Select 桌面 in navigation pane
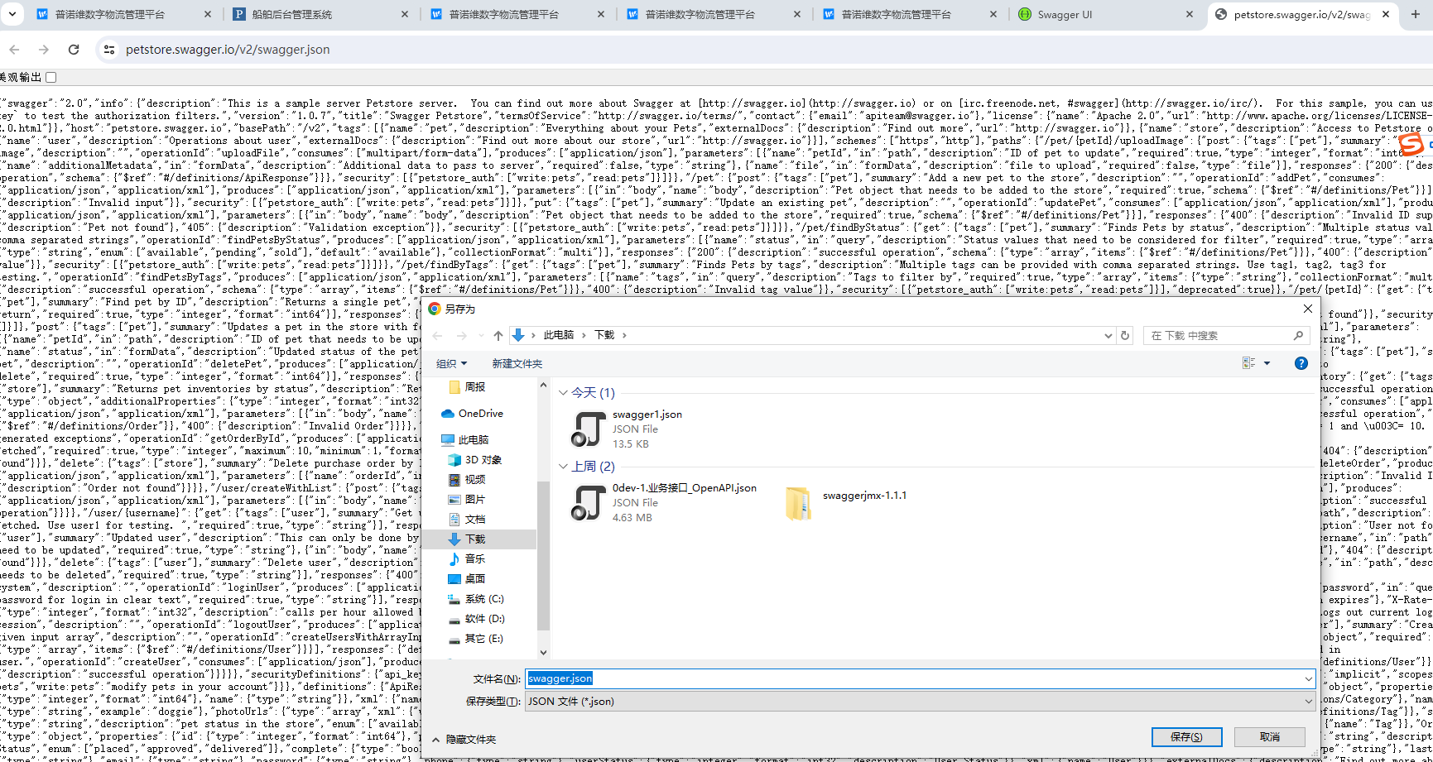This screenshot has width=1433, height=762. pyautogui.click(x=474, y=579)
